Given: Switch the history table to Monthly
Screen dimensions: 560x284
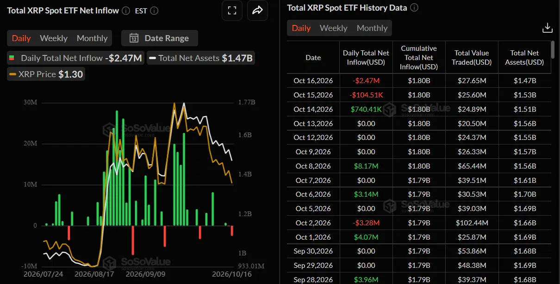Looking at the screenshot, I should coord(372,28).
